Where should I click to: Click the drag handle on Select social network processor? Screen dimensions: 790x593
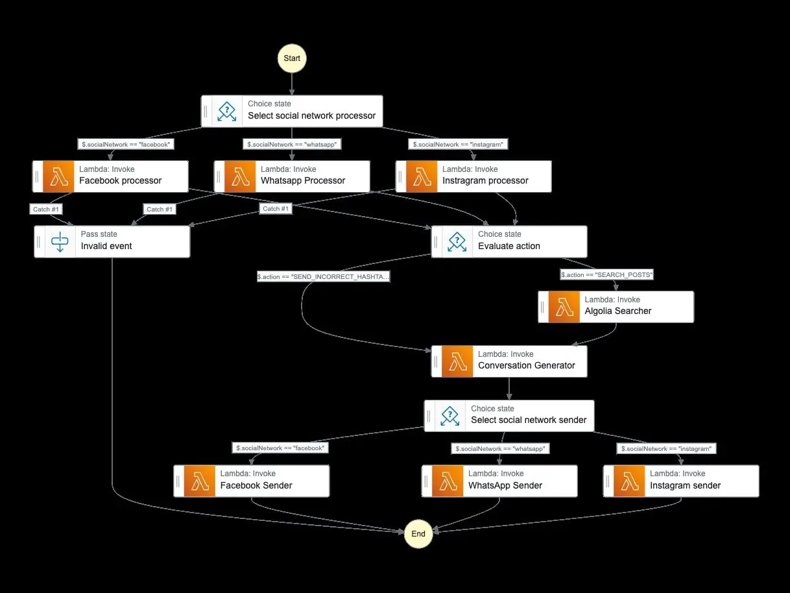coord(206,112)
